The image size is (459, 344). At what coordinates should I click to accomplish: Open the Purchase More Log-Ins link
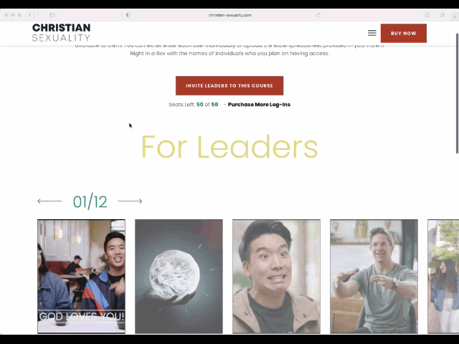(x=259, y=105)
